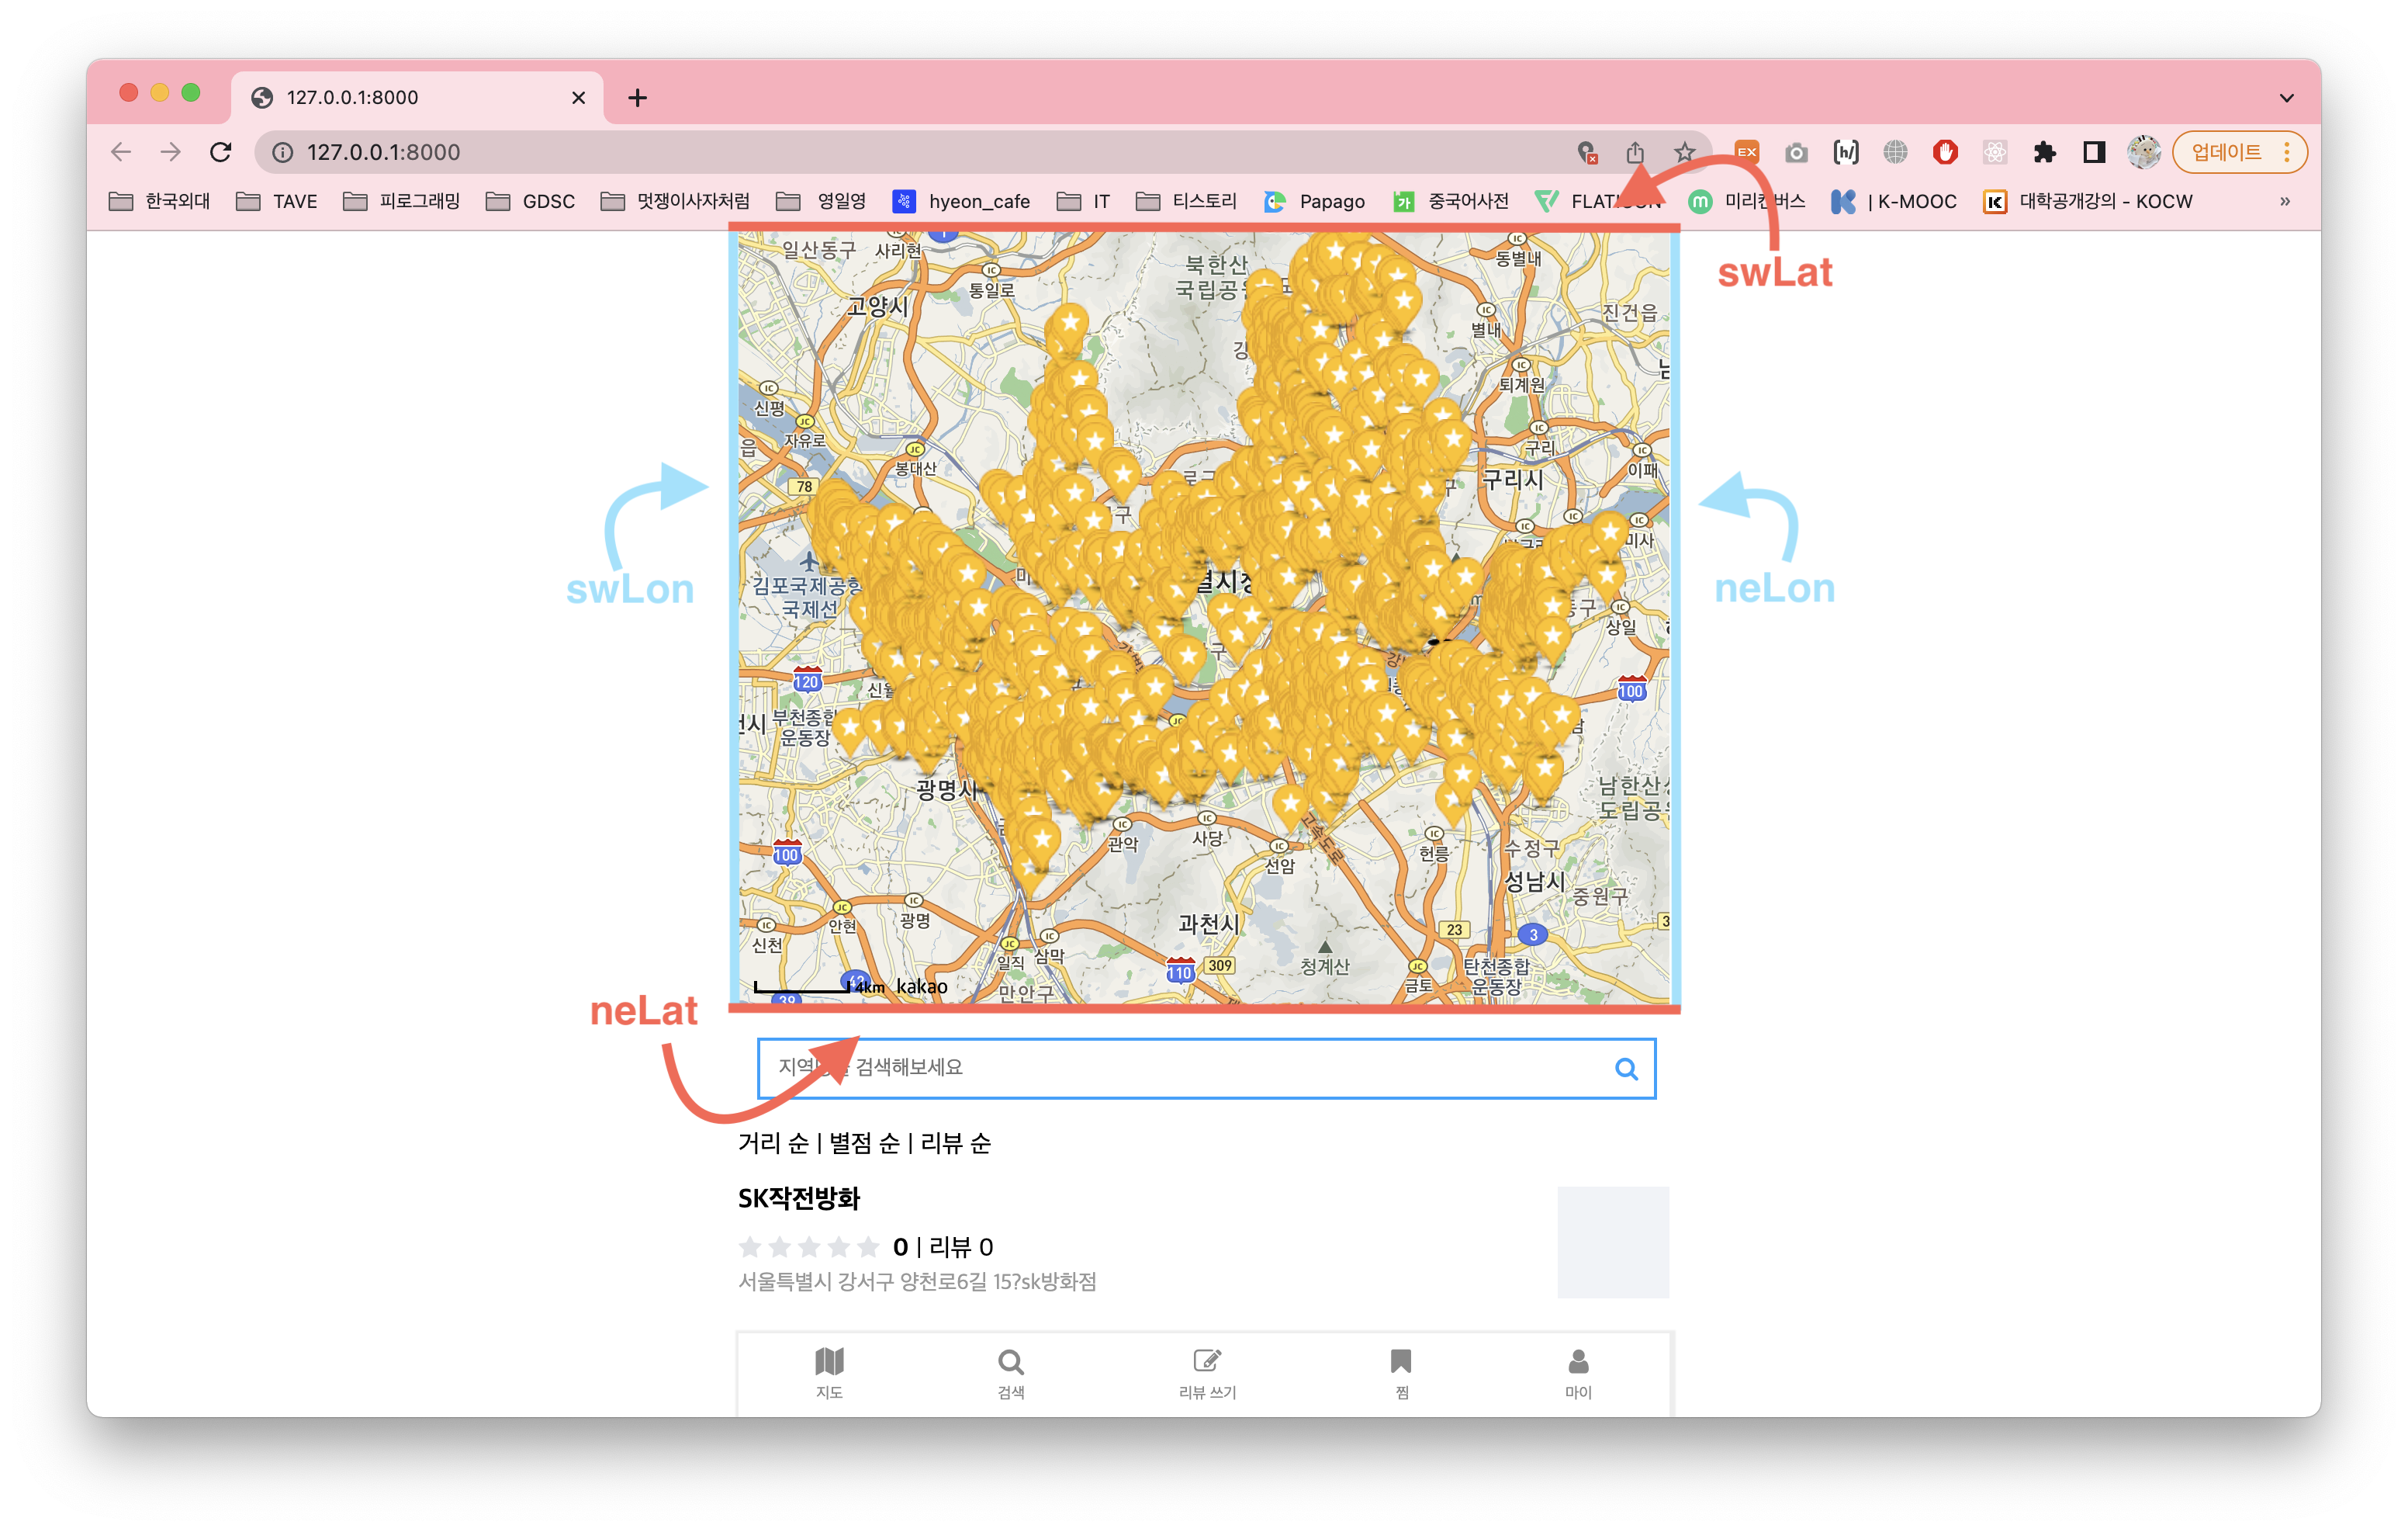Toggle the browser side panel icon
Viewport: 2408px width, 1532px height.
pyautogui.click(x=2094, y=152)
